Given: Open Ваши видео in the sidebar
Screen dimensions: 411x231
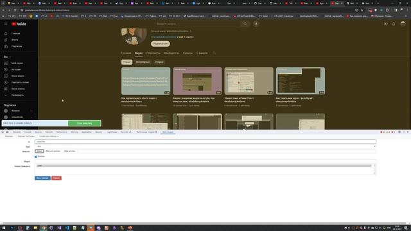Looking at the screenshot, I should coord(17,76).
